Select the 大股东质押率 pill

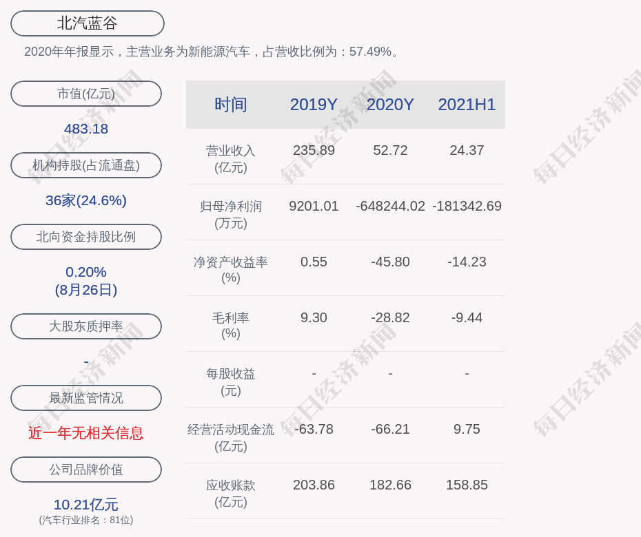(86, 326)
